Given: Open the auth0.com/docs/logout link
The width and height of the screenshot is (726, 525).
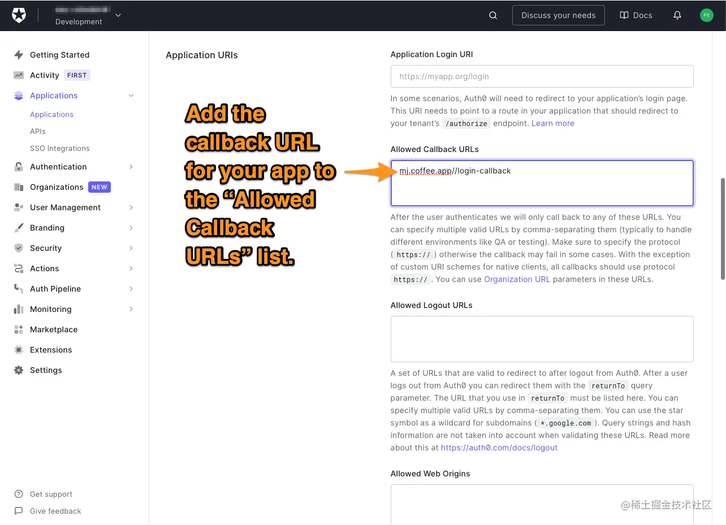Looking at the screenshot, I should click(499, 448).
